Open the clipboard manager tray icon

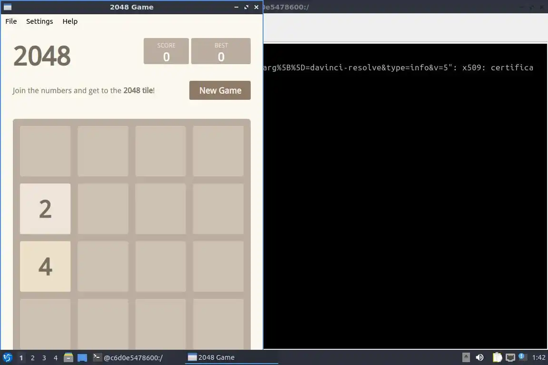[497, 357]
